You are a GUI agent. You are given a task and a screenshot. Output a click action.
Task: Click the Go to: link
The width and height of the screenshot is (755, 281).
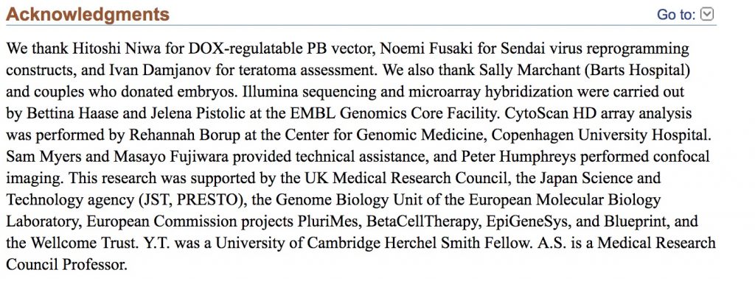(676, 15)
